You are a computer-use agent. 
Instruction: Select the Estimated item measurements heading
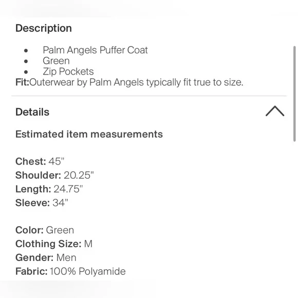click(89, 134)
